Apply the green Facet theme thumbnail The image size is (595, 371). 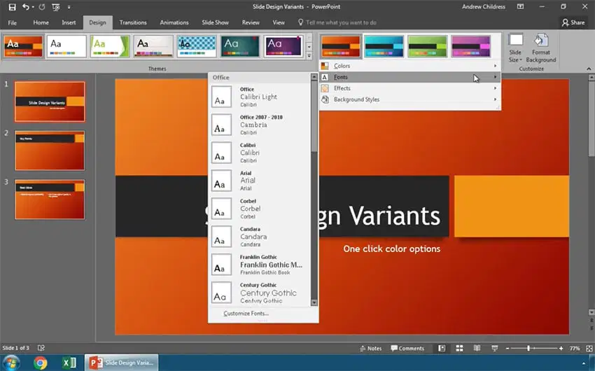110,46
